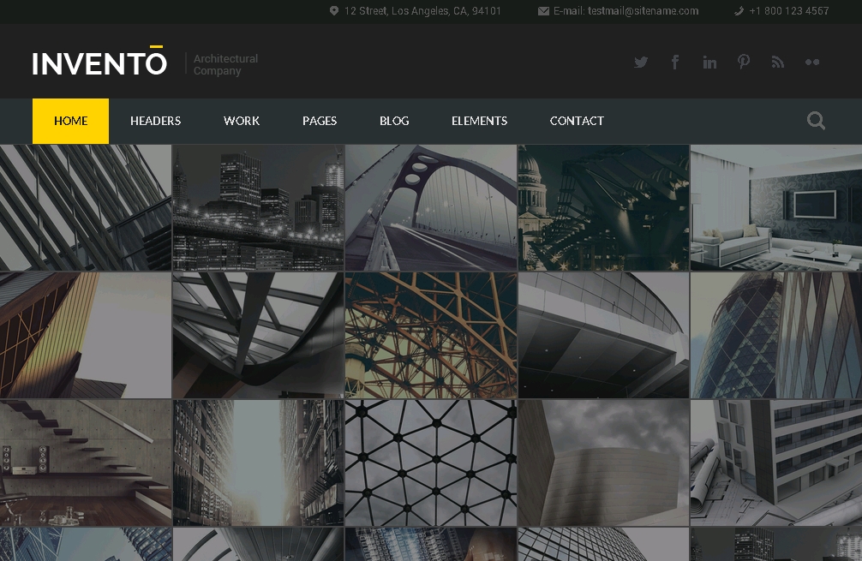Click the Facebook icon in header
The image size is (862, 561).
pyautogui.click(x=675, y=62)
